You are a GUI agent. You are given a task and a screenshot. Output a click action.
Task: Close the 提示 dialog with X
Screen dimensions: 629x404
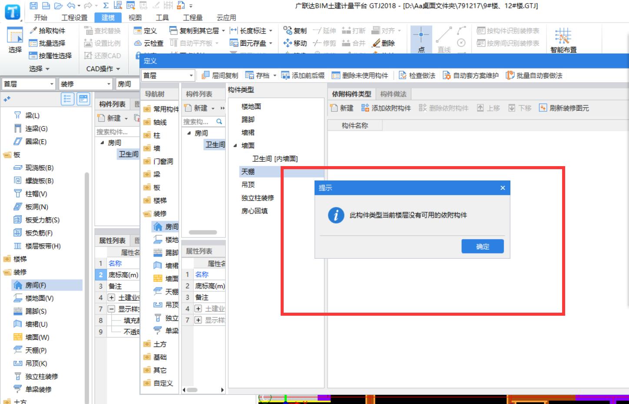coord(503,188)
